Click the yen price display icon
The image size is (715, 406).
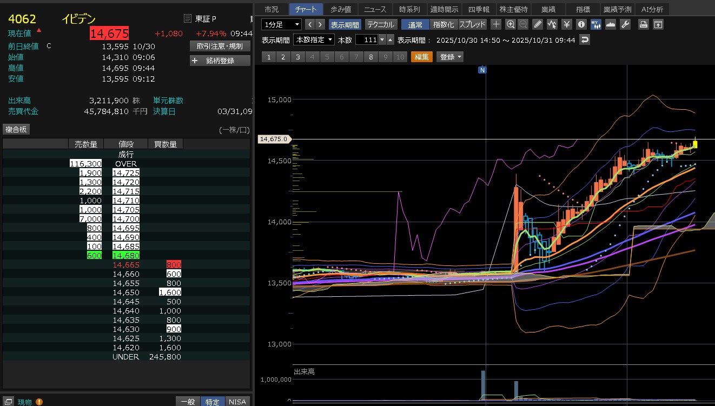click(x=566, y=24)
